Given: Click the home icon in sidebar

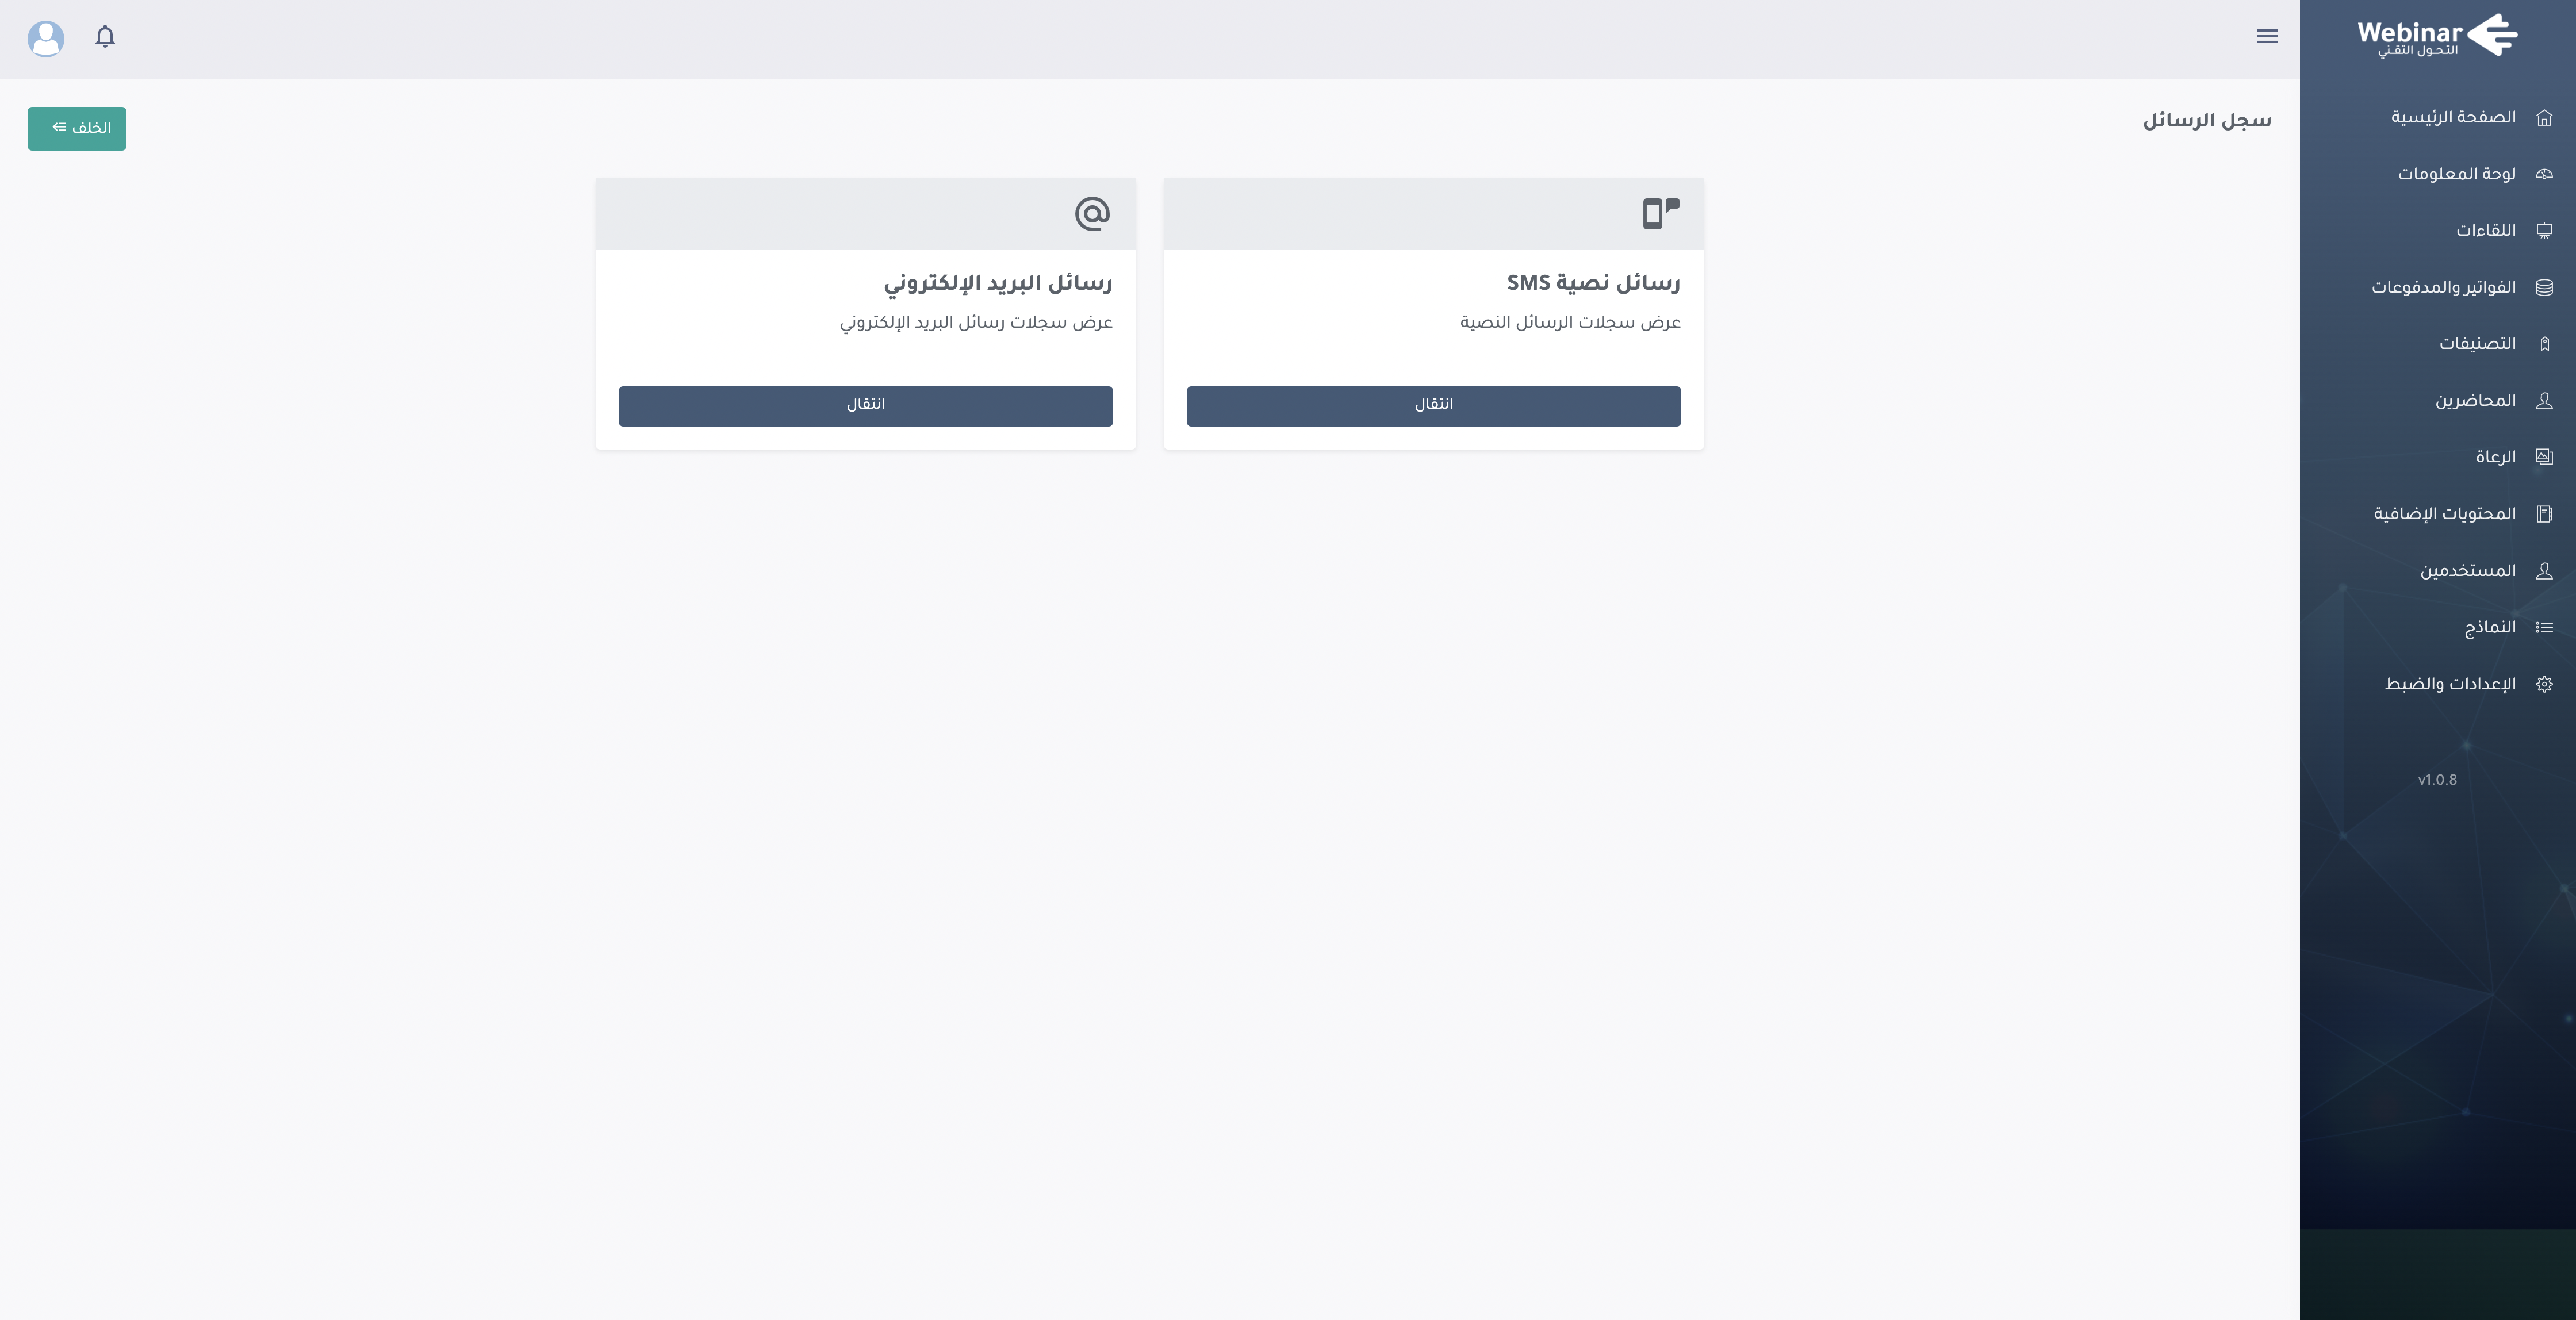Looking at the screenshot, I should pyautogui.click(x=2544, y=118).
